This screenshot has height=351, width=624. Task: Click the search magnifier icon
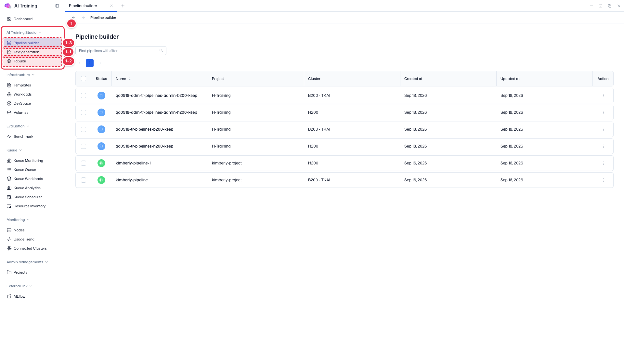(161, 50)
